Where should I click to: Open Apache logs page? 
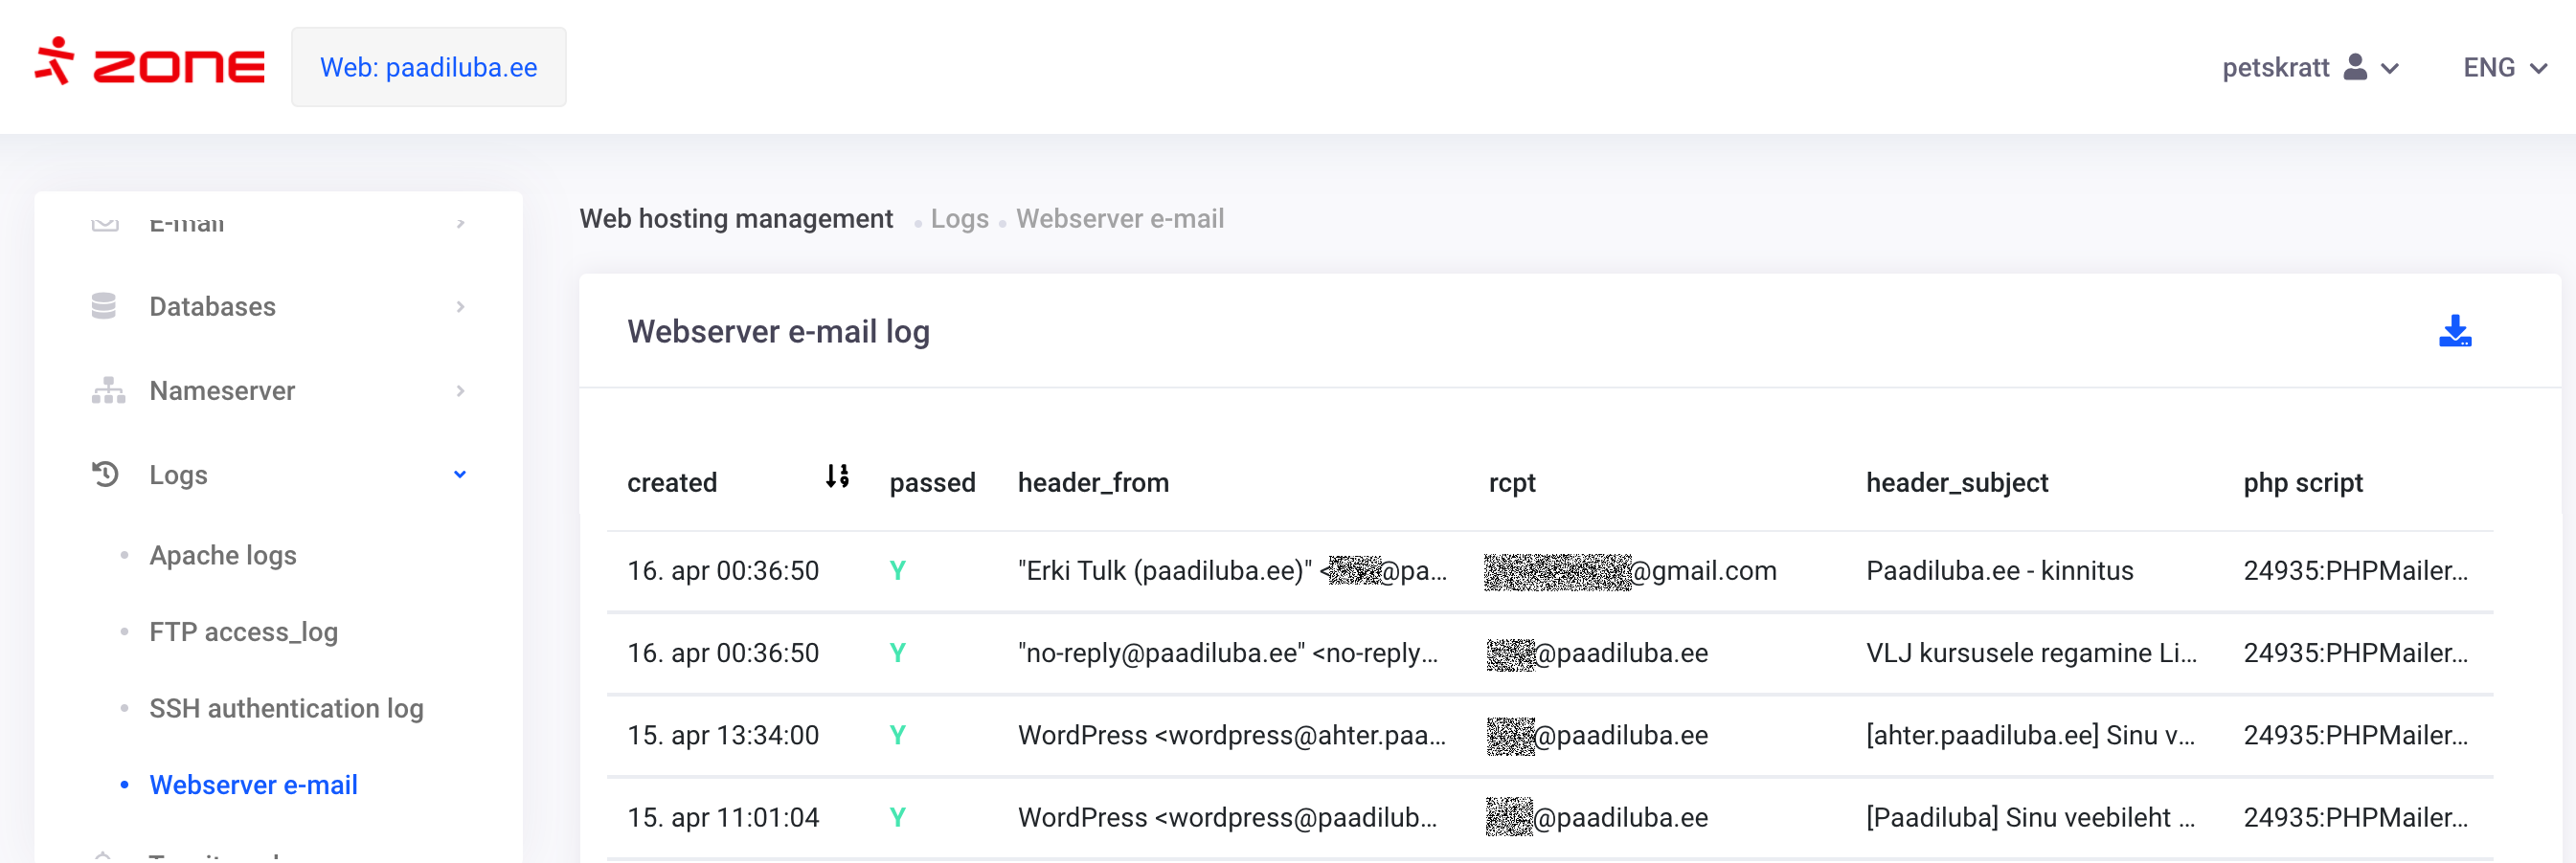click(223, 555)
